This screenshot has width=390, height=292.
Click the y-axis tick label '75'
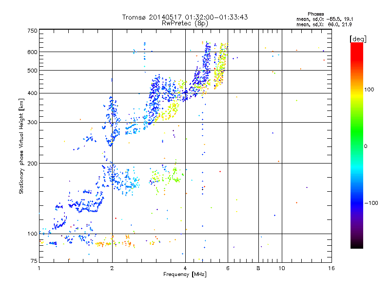click(34, 261)
